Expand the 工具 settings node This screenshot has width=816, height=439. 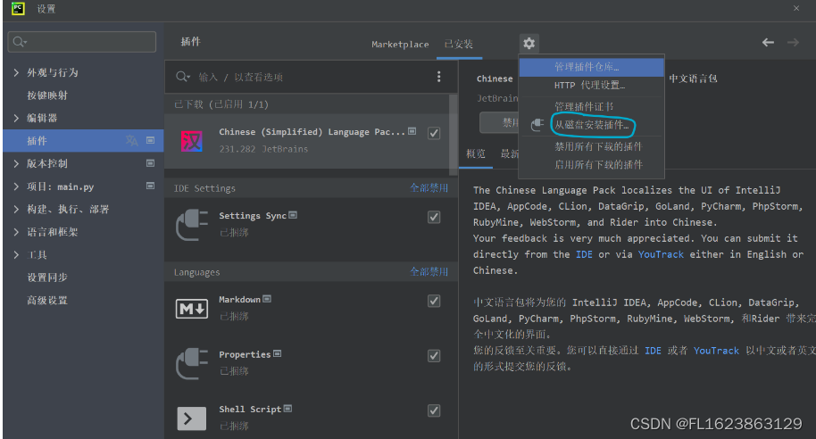click(x=16, y=255)
